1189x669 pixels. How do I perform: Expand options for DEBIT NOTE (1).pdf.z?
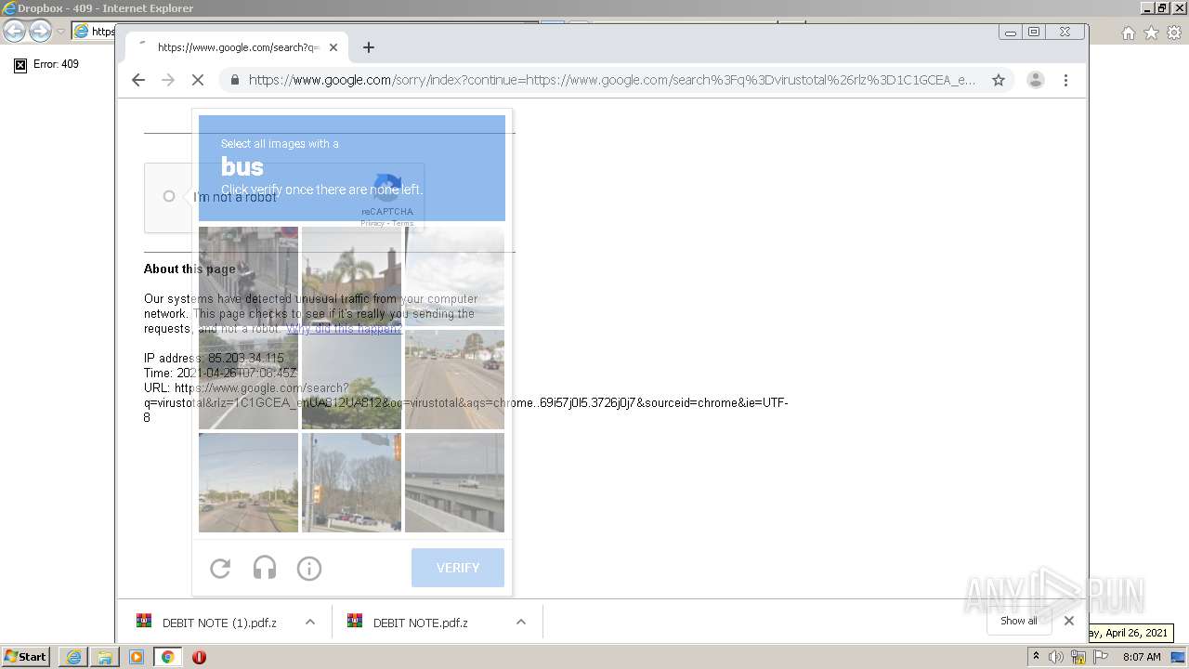tap(310, 623)
